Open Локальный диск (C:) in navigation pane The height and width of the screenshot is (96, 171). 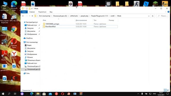pyautogui.click(x=34, y=66)
